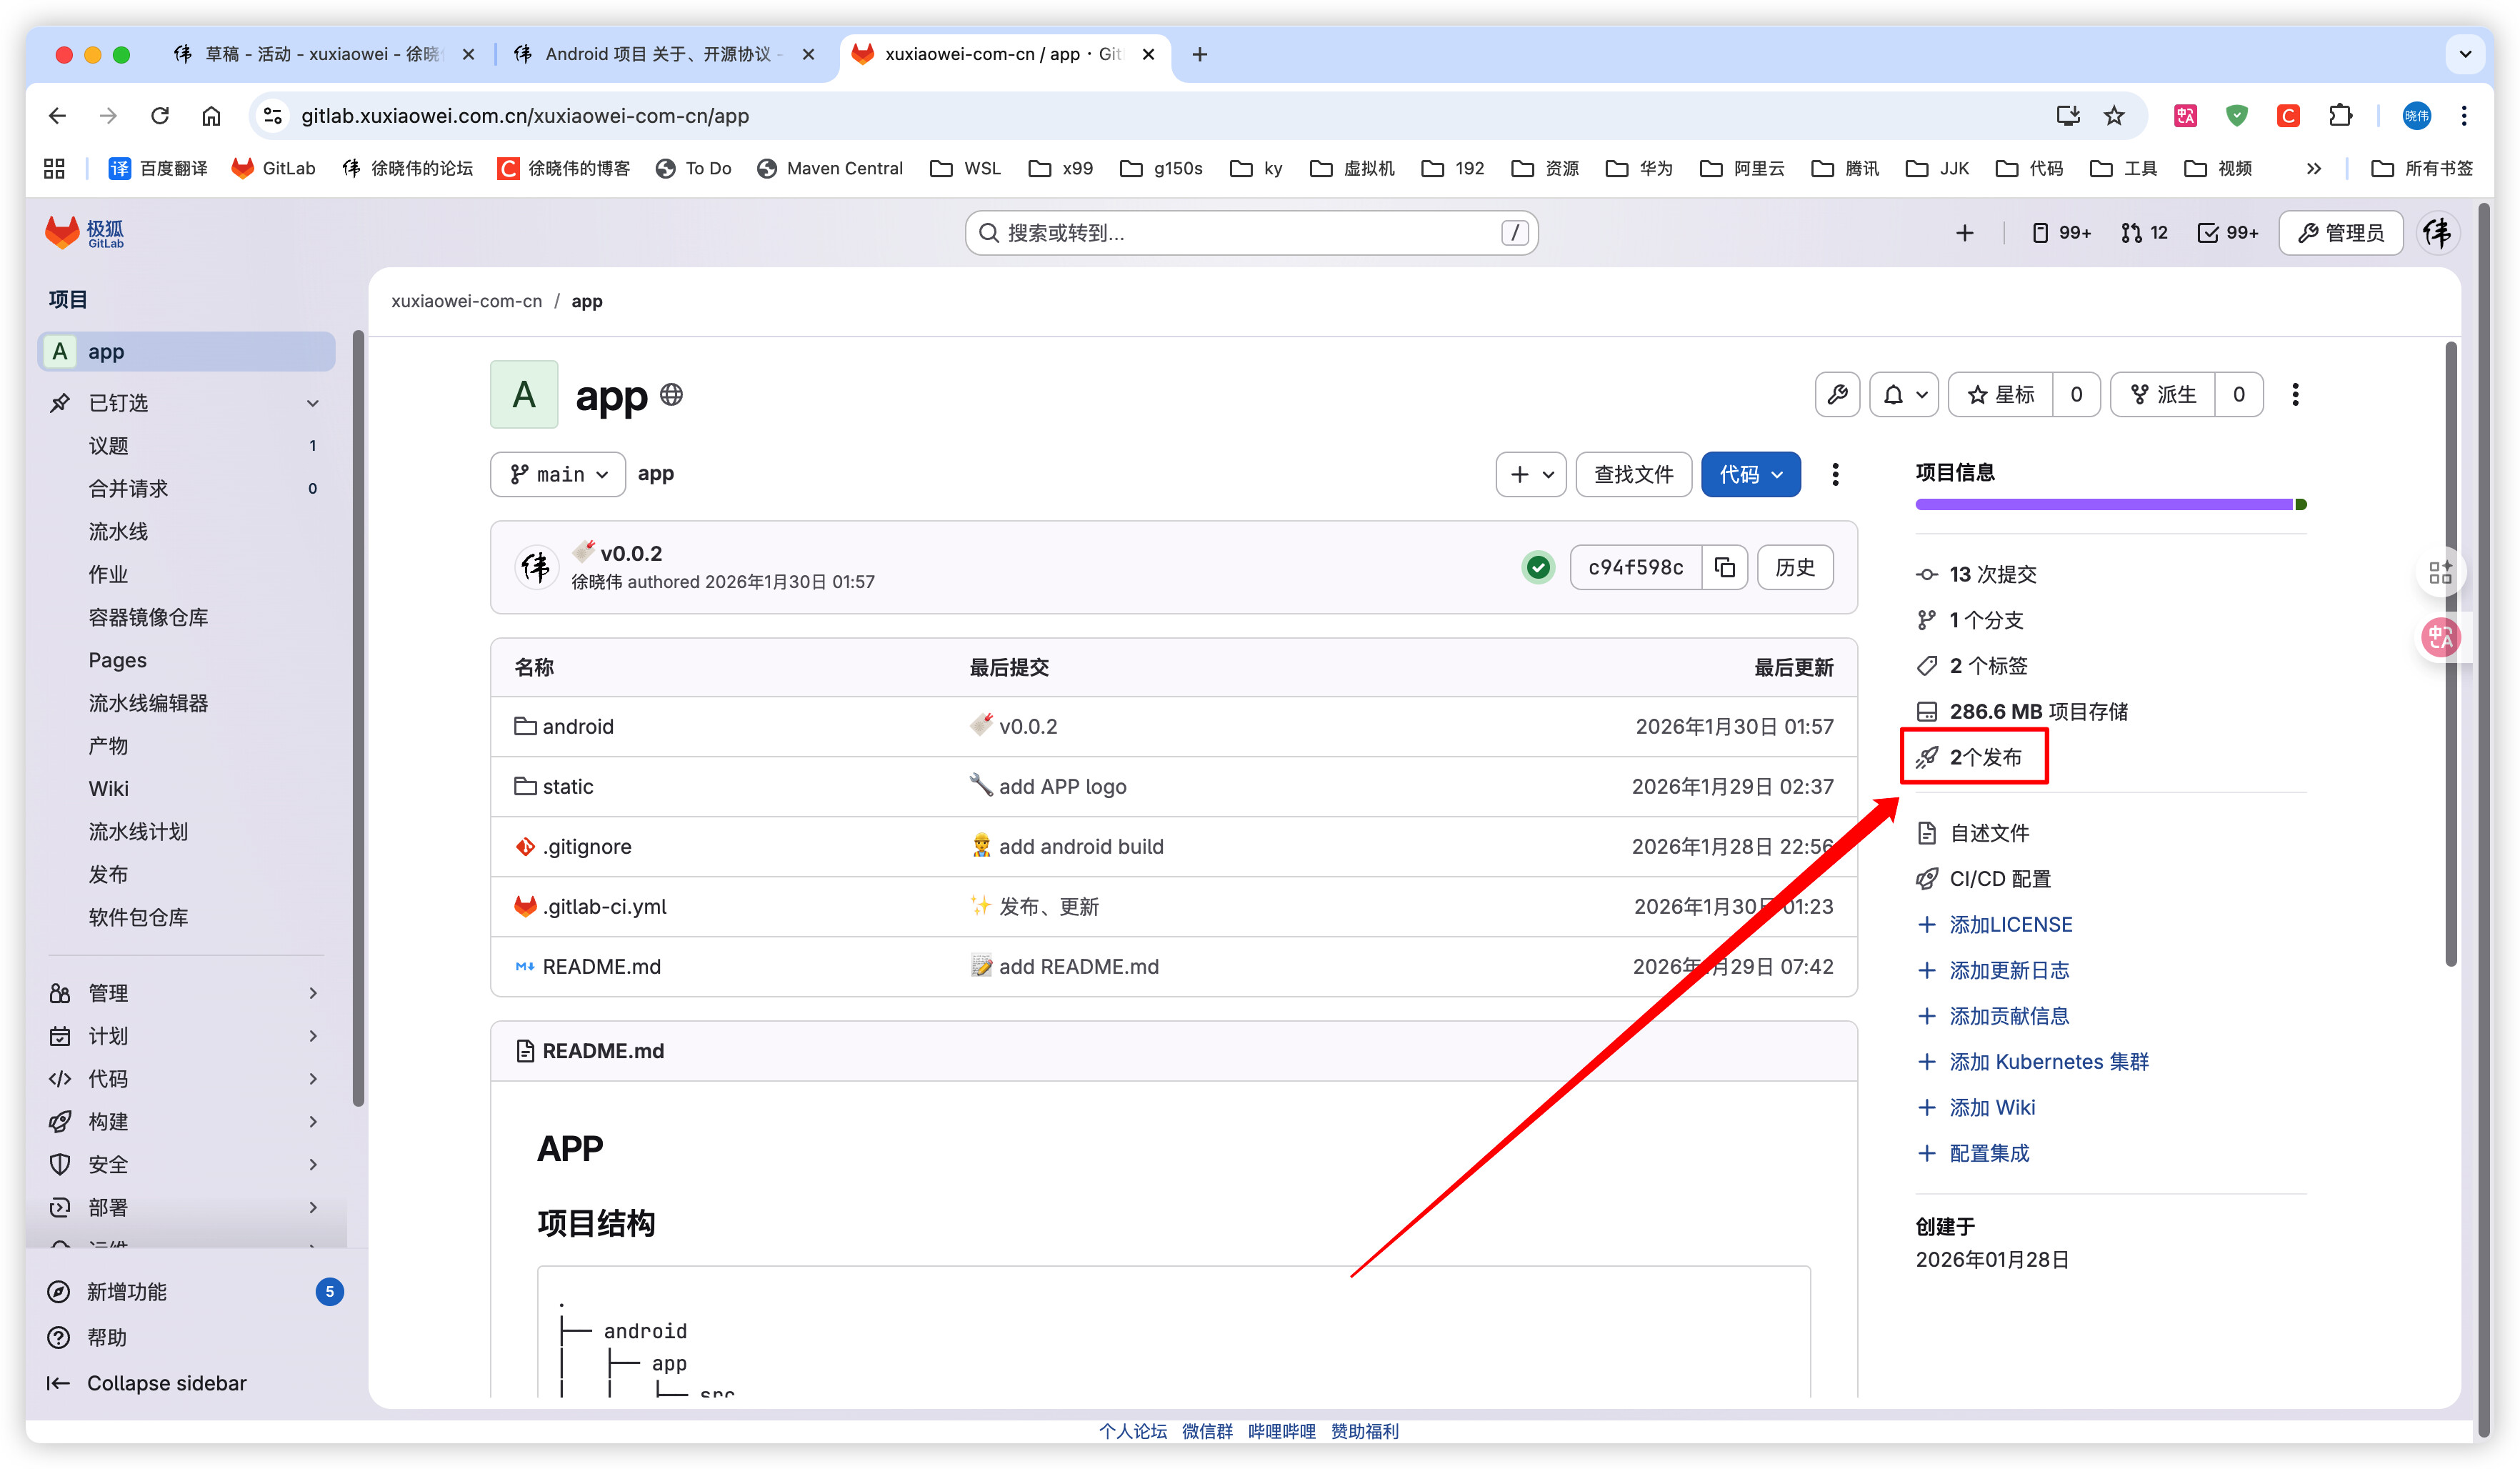The height and width of the screenshot is (1469, 2520).
Task: Open the main branch selector dropdown
Action: (x=558, y=474)
